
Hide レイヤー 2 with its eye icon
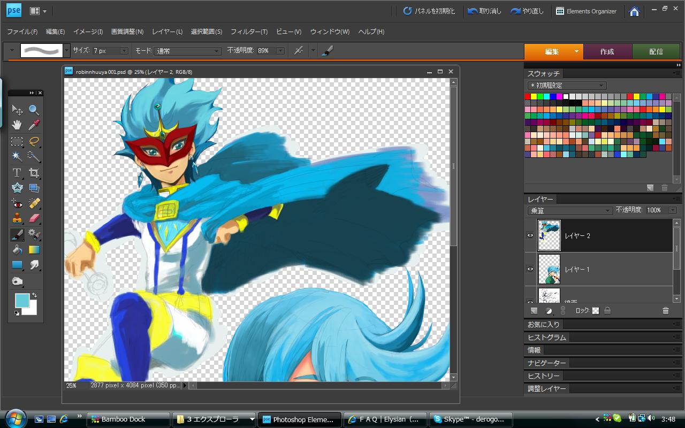(x=530, y=235)
